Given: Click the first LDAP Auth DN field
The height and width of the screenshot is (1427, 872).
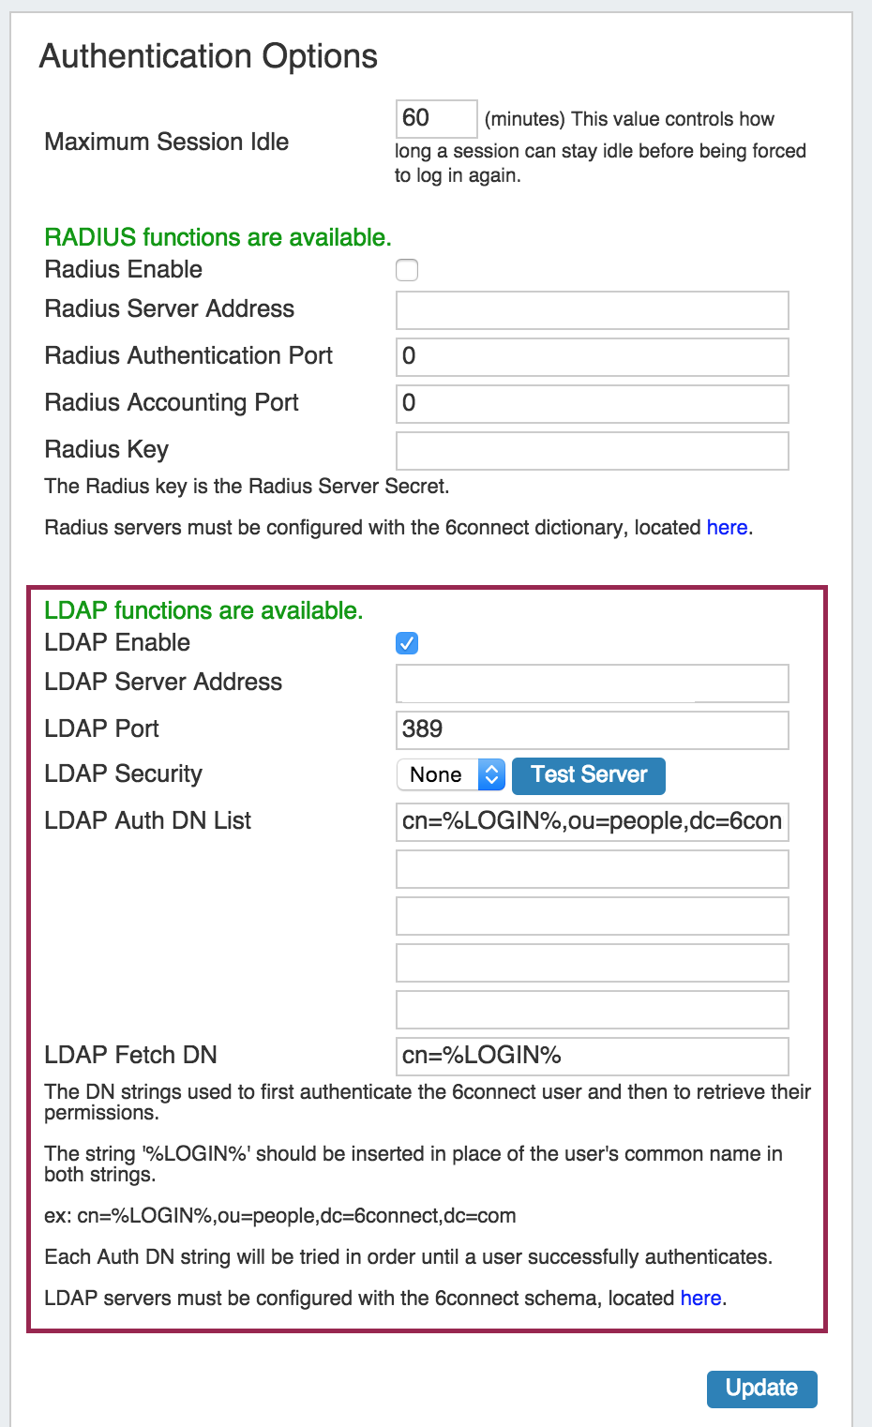Looking at the screenshot, I should (x=592, y=821).
